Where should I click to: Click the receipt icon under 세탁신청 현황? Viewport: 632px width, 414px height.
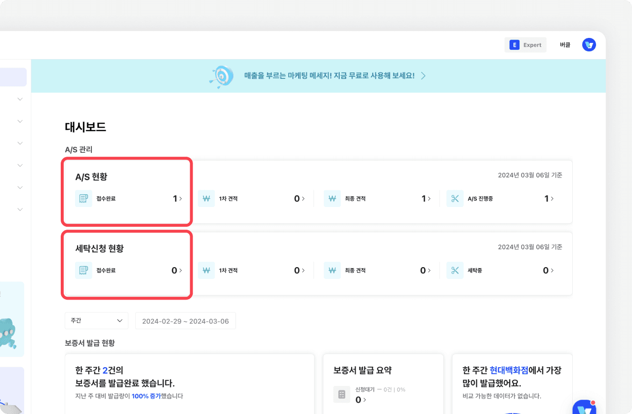[83, 270]
